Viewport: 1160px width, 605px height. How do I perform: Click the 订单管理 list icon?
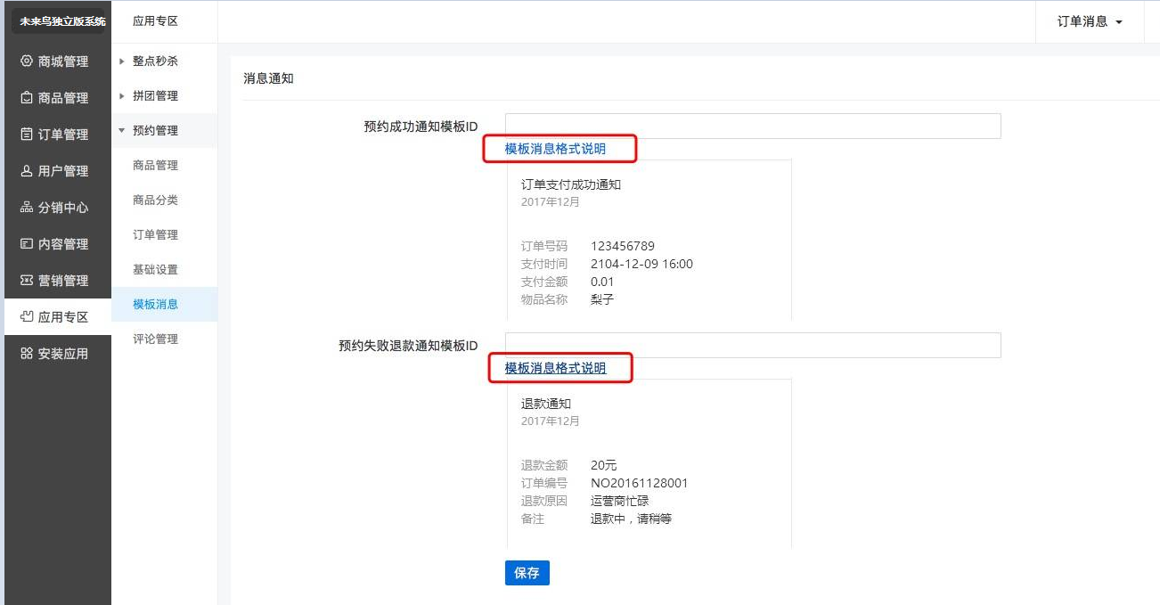click(27, 135)
